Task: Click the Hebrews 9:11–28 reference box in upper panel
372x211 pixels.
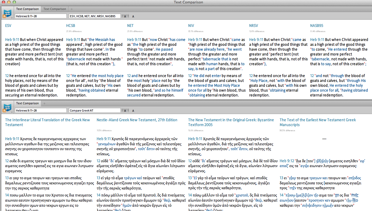Action: [x=41, y=16]
